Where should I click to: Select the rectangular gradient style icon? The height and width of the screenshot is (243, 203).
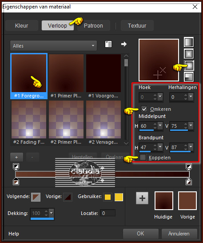tap(189, 54)
